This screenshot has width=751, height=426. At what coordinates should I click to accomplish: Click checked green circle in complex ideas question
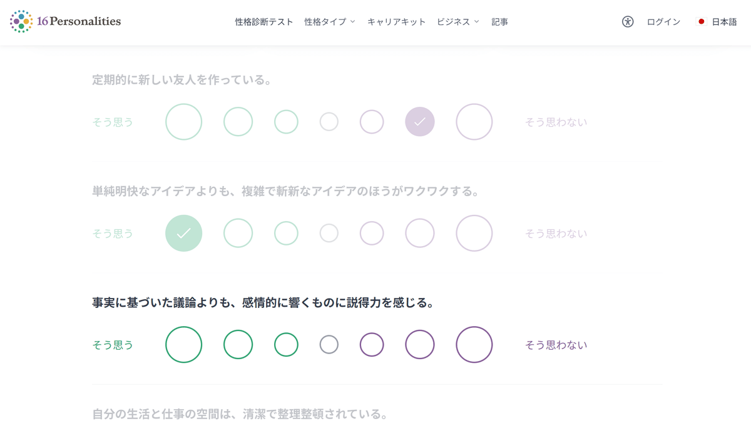(183, 234)
